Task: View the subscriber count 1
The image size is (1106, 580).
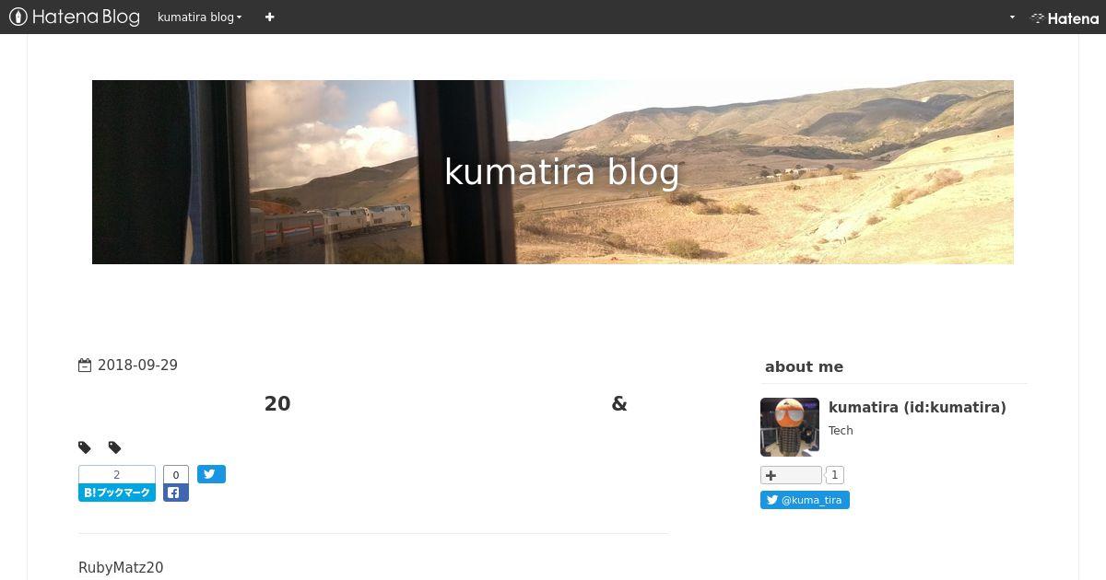Action: (834, 475)
